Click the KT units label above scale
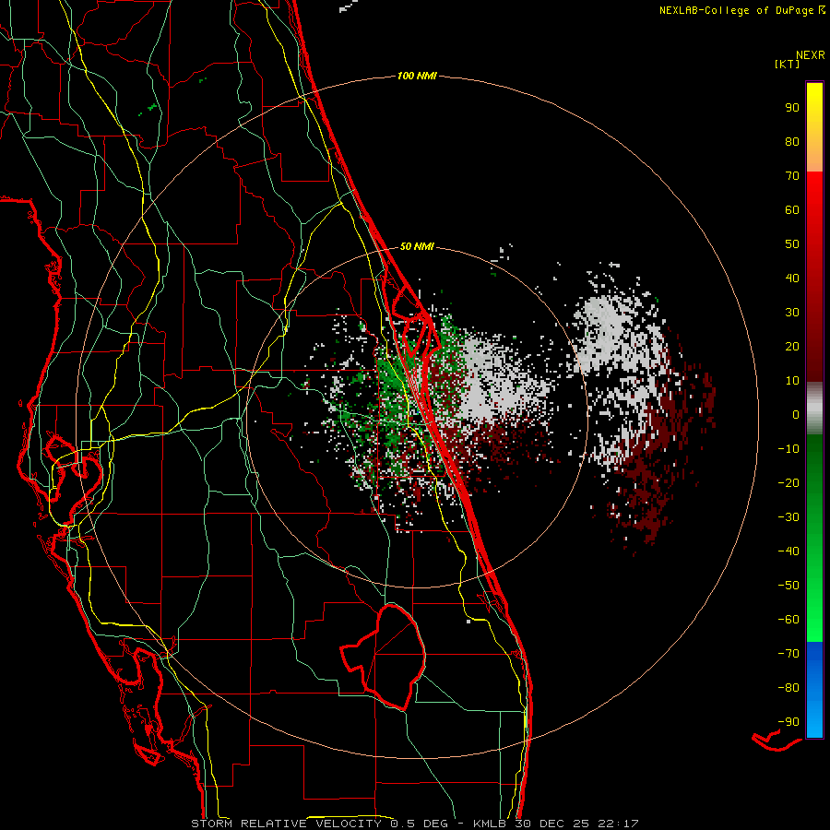The height and width of the screenshot is (830, 830). (x=788, y=64)
